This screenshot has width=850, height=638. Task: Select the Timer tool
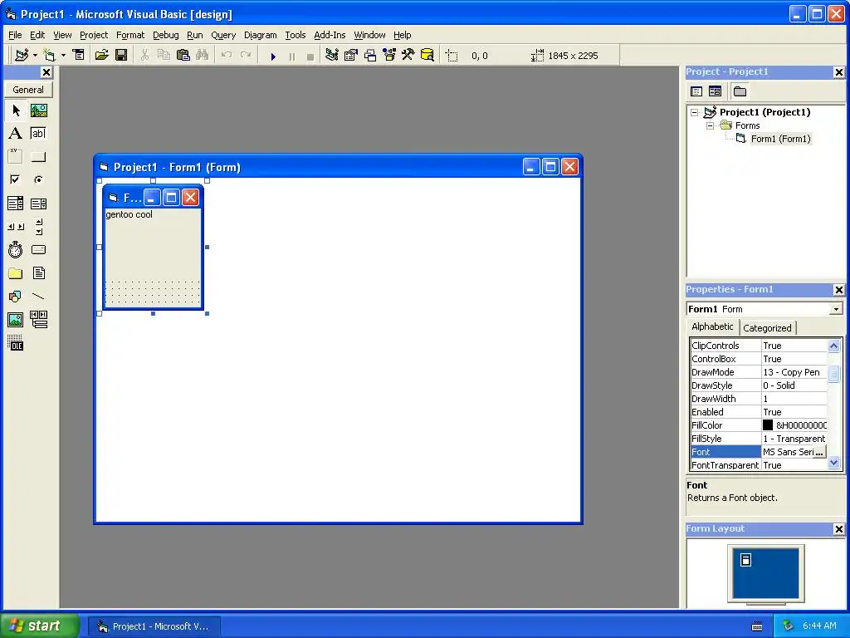pos(16,249)
